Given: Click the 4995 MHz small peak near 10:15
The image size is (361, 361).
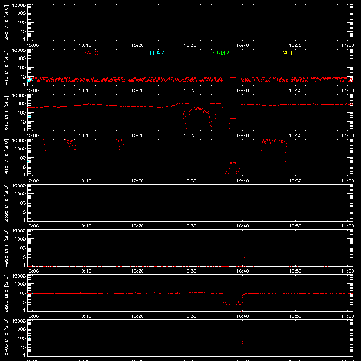Looking at the screenshot, I should (111, 259).
